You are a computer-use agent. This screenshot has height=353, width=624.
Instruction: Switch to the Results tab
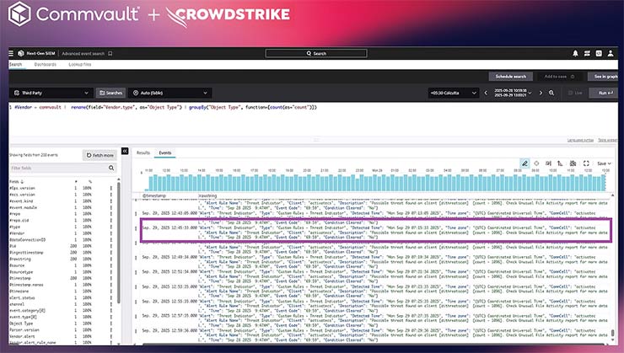point(143,152)
